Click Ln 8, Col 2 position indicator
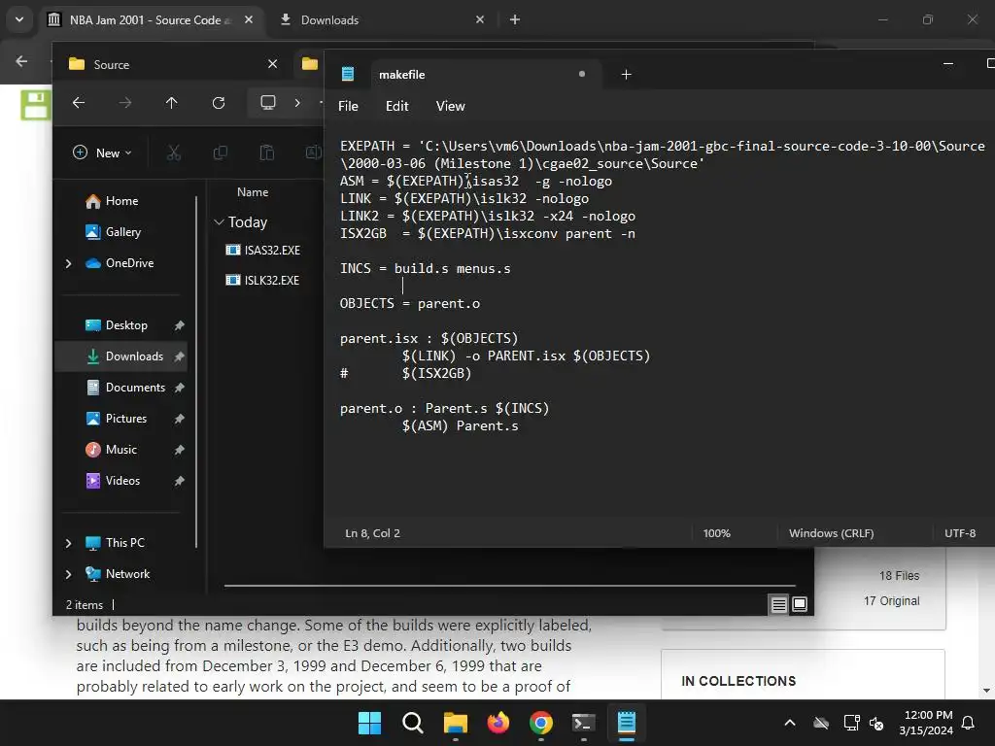995x746 pixels. tap(372, 533)
